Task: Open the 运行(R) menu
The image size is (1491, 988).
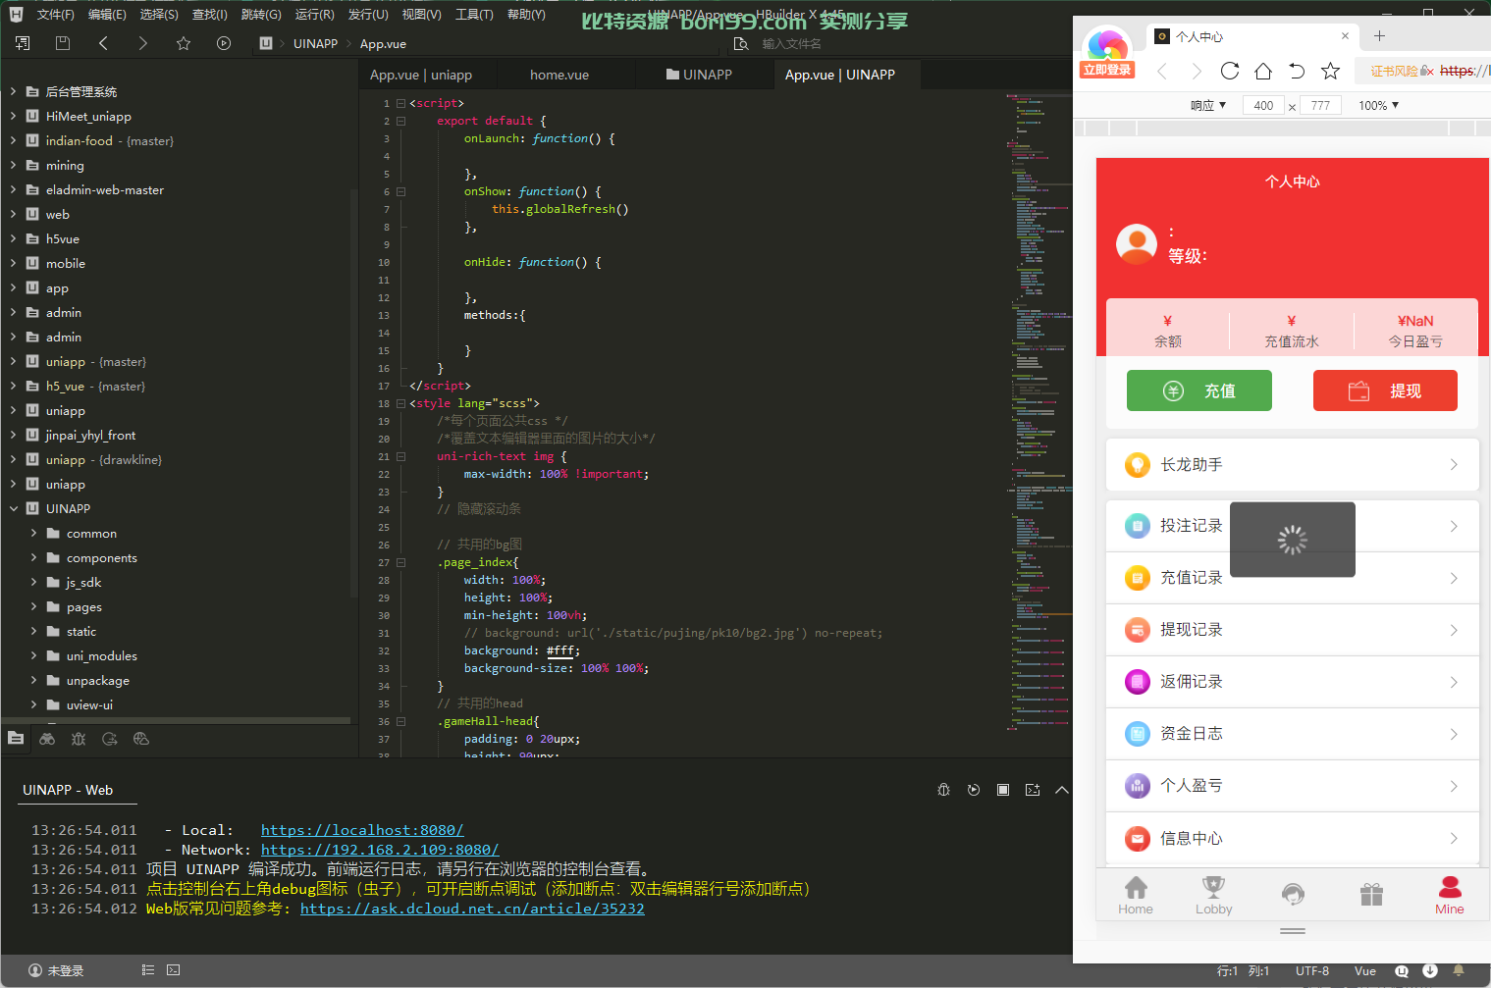Action: pyautogui.click(x=314, y=15)
